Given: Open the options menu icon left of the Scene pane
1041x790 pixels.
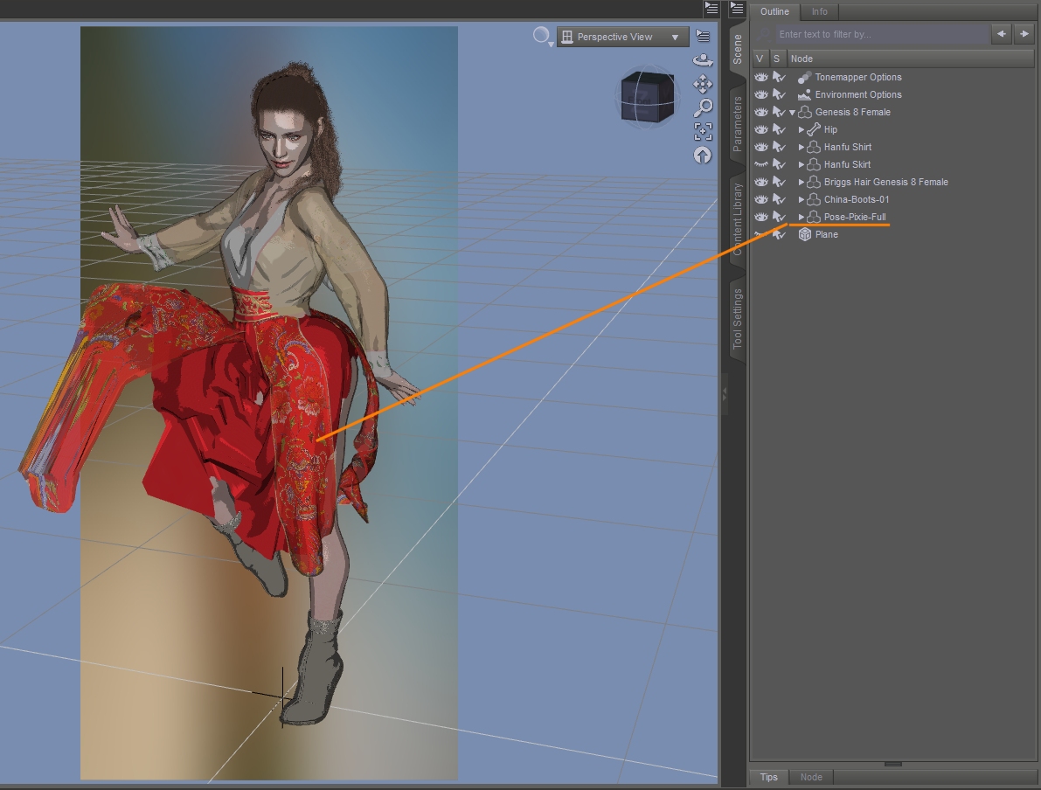Looking at the screenshot, I should [711, 9].
